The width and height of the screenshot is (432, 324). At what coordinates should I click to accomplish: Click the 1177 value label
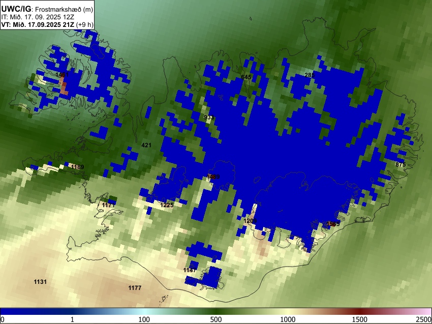pyautogui.click(x=135, y=288)
